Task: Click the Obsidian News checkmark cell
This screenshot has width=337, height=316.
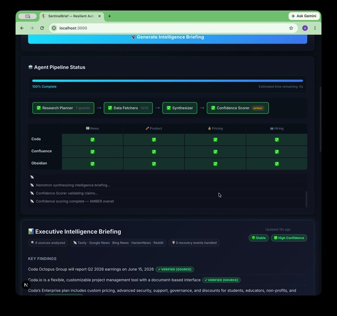Action: click(93, 164)
